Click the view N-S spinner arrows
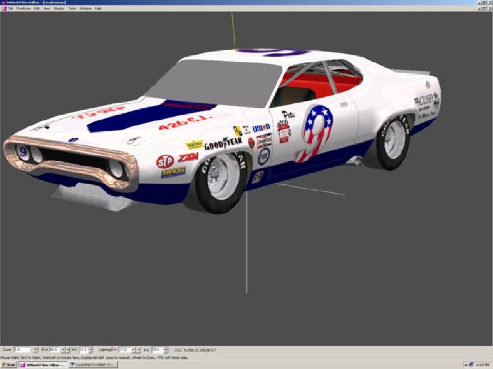The image size is (493, 369). [x=91, y=350]
